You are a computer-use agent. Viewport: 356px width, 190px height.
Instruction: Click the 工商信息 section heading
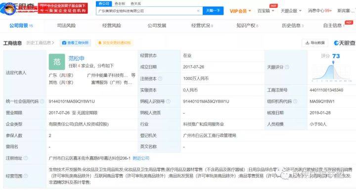(12, 43)
